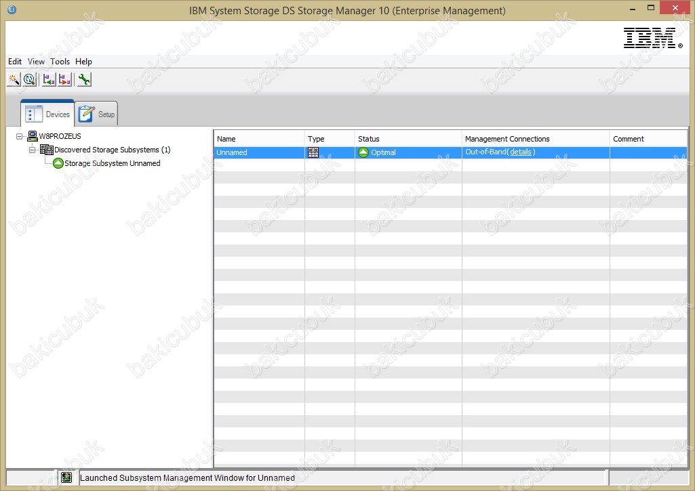The image size is (695, 491).
Task: Minimize the Storage Manager window
Action: pos(633,8)
